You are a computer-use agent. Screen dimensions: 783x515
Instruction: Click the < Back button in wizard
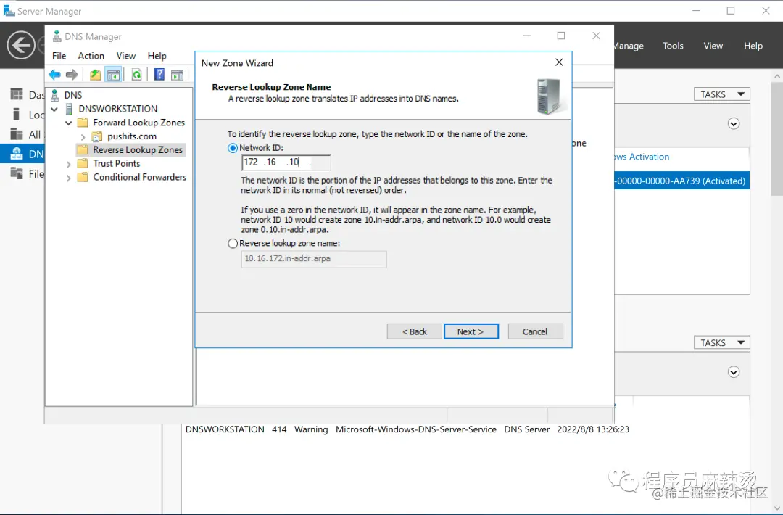coord(415,331)
